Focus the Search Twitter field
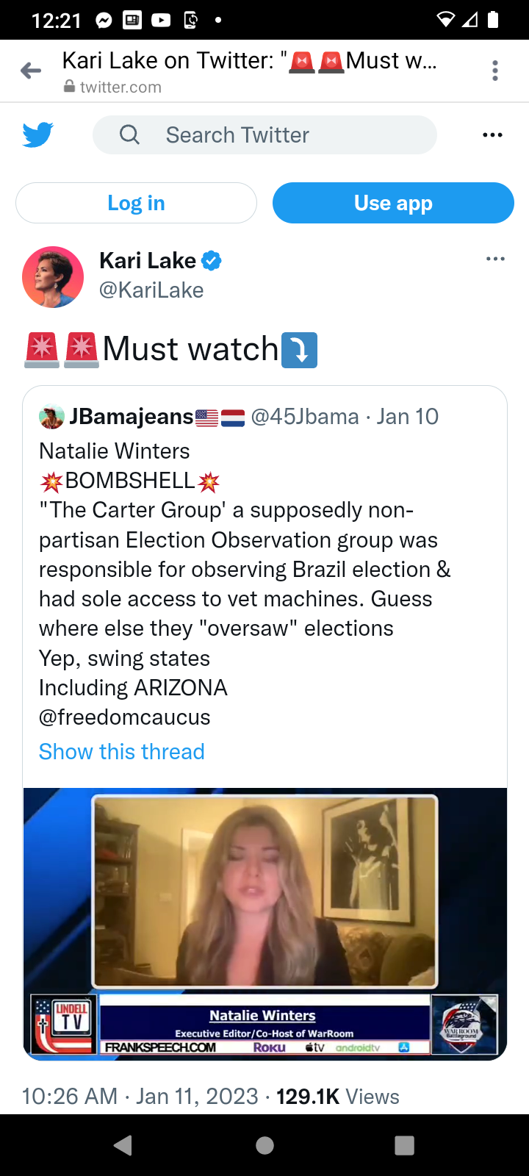Screen dimensions: 529x1176 click(279, 135)
